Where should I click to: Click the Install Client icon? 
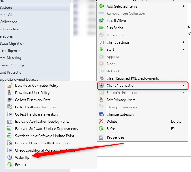(101, 21)
